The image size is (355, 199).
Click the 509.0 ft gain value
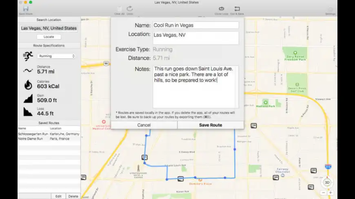(x=47, y=100)
